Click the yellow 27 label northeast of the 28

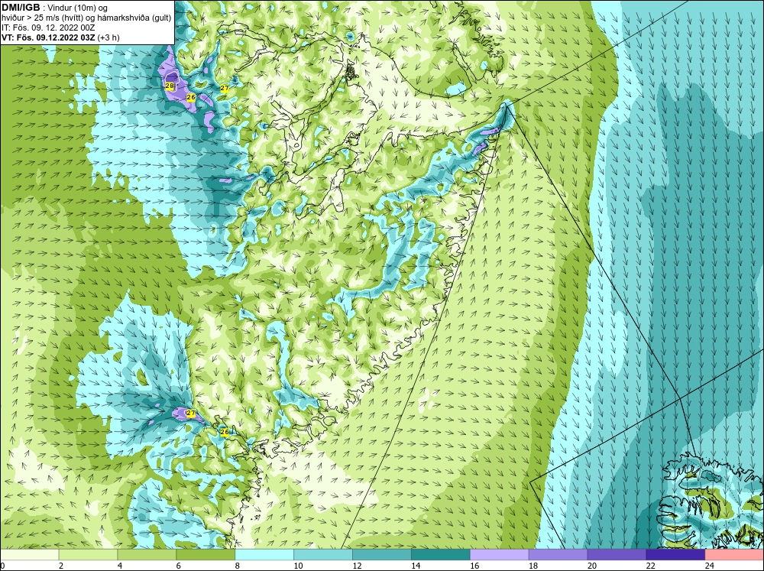225,88
